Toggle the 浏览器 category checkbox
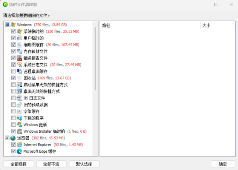This screenshot has width=238, height=170. pyautogui.click(x=7, y=138)
